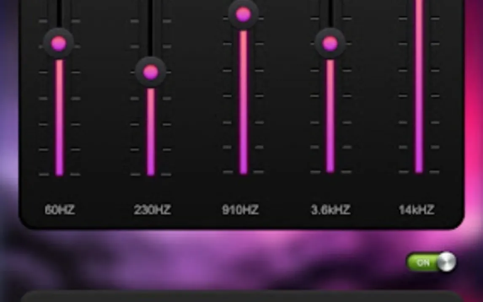Click the 230HZ band slider knob
The image size is (483, 302).
coord(150,72)
